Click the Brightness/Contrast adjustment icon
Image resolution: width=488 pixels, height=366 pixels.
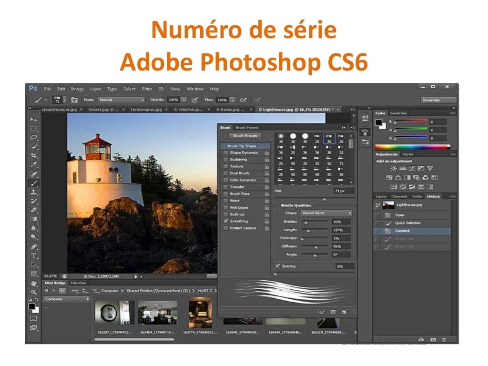[393, 168]
